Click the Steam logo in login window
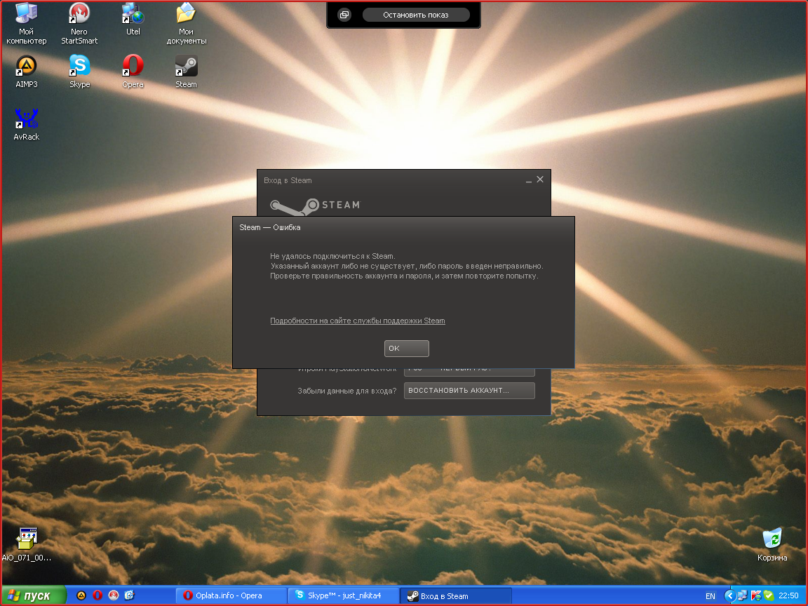Screen dimensions: 808x606 click(316, 206)
